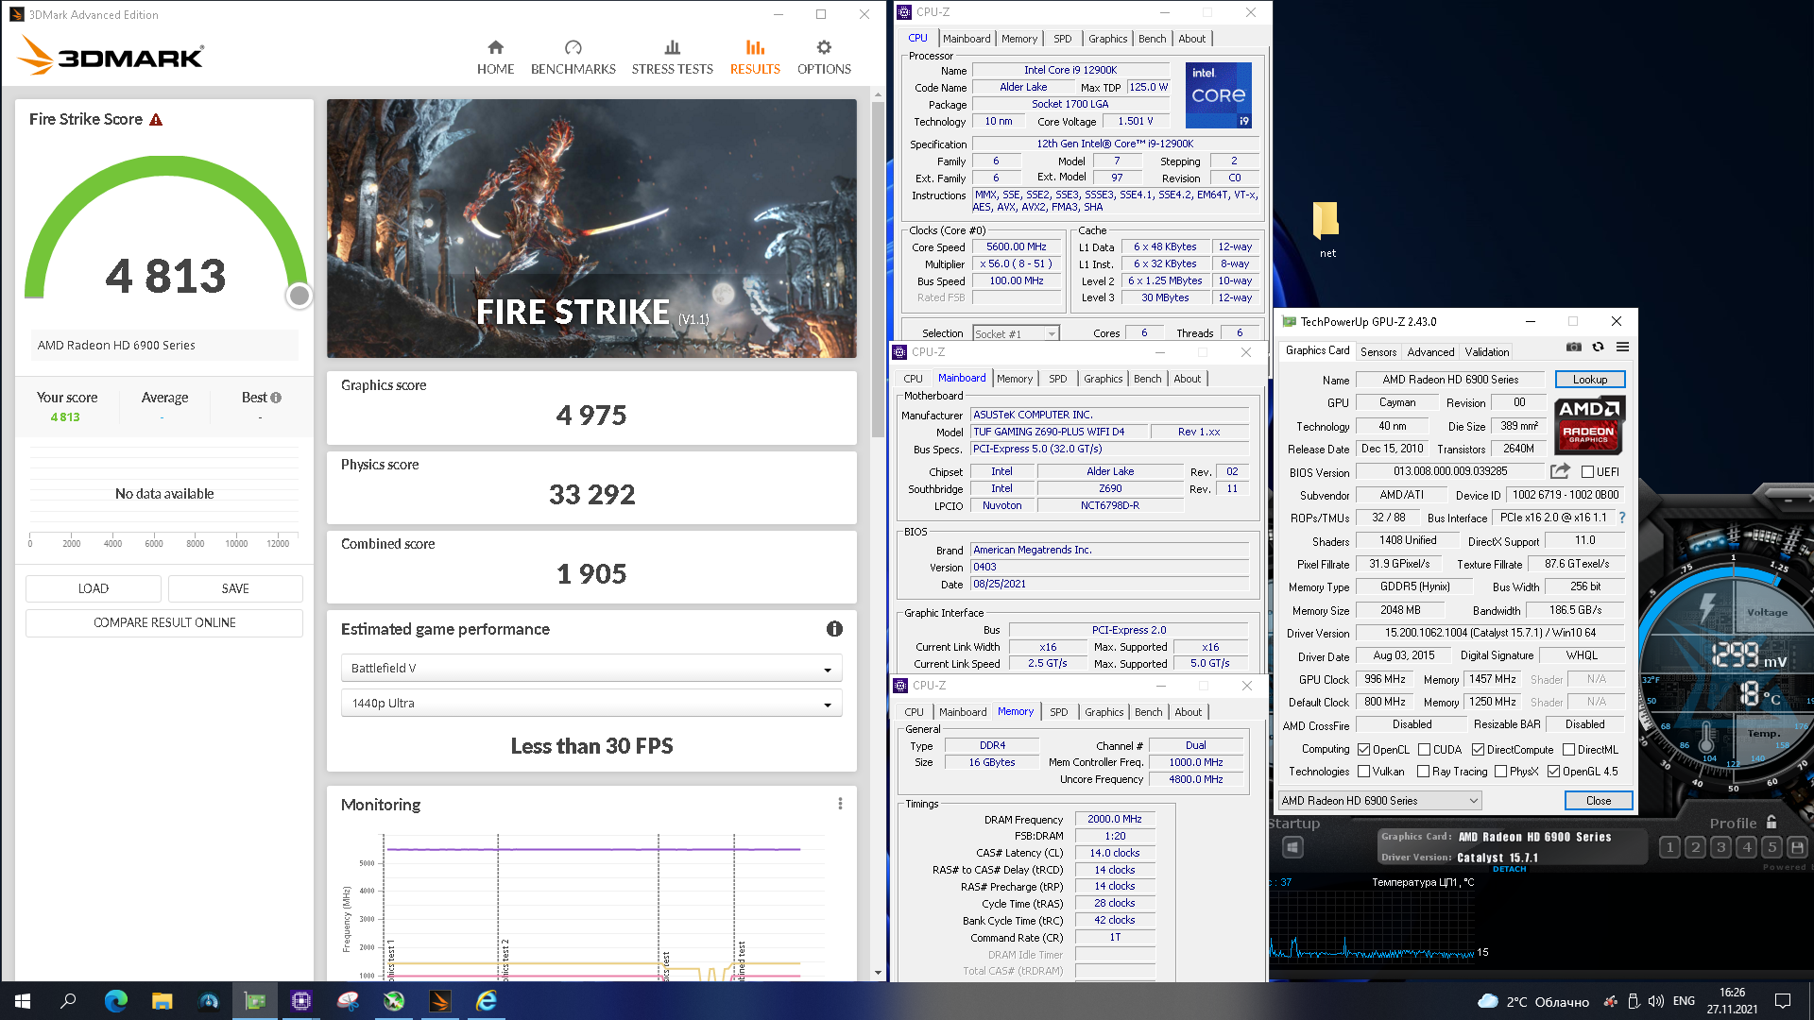Toggle the UEFI checkbox in GPU-Z
1814x1020 pixels.
click(1587, 472)
